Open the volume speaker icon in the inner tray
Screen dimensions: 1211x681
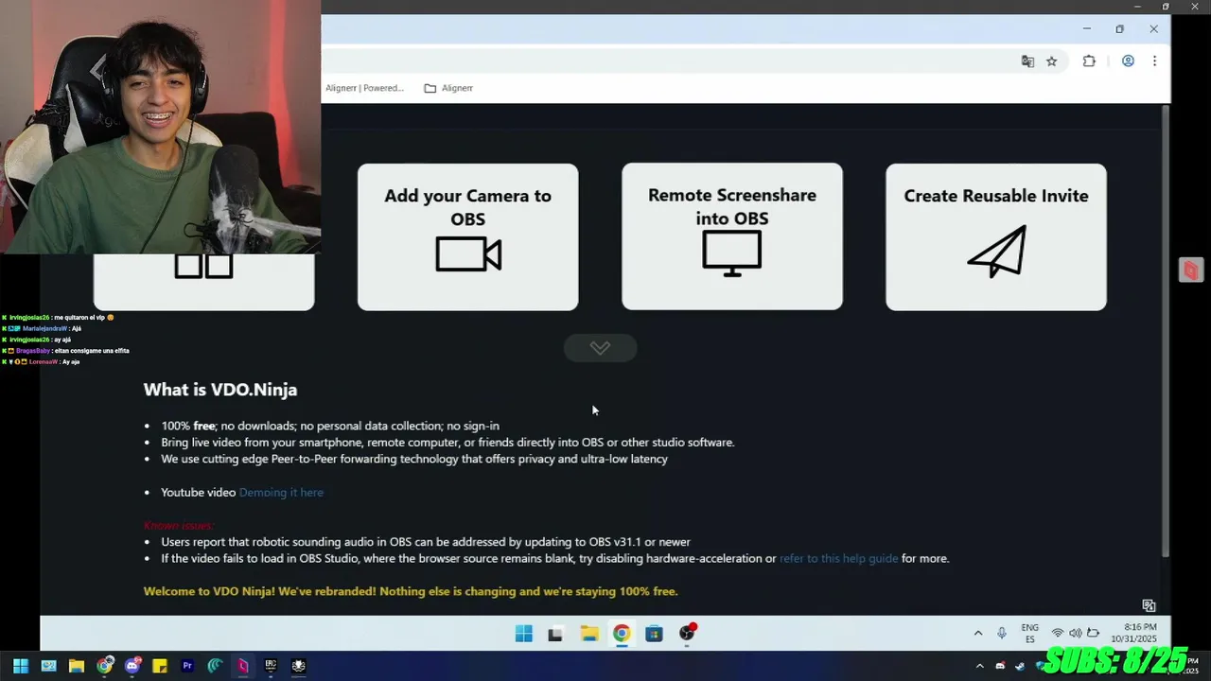pos(1076,634)
